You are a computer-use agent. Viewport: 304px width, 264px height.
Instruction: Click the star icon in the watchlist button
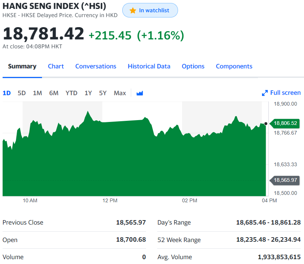(x=133, y=10)
